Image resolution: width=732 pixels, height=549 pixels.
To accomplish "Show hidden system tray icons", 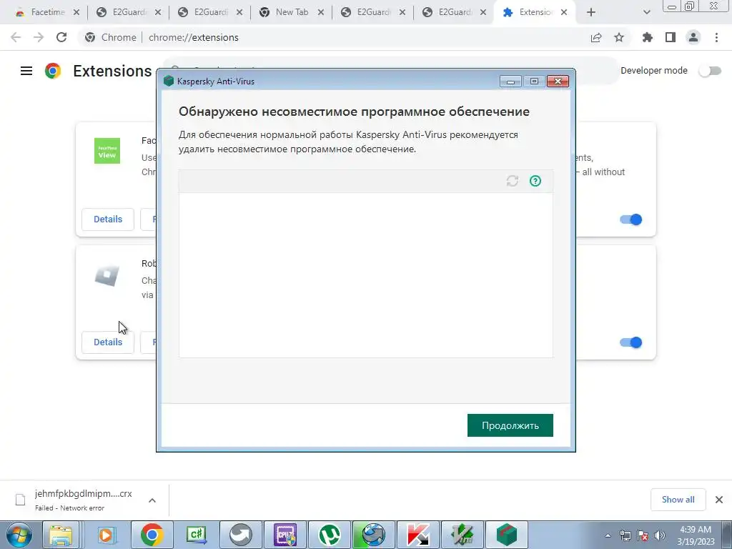I will click(x=608, y=535).
